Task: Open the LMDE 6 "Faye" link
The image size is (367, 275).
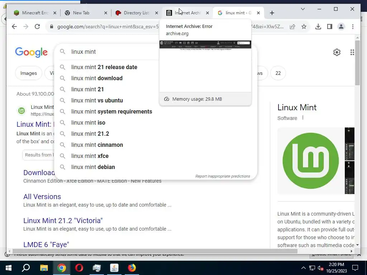Action: (46, 245)
